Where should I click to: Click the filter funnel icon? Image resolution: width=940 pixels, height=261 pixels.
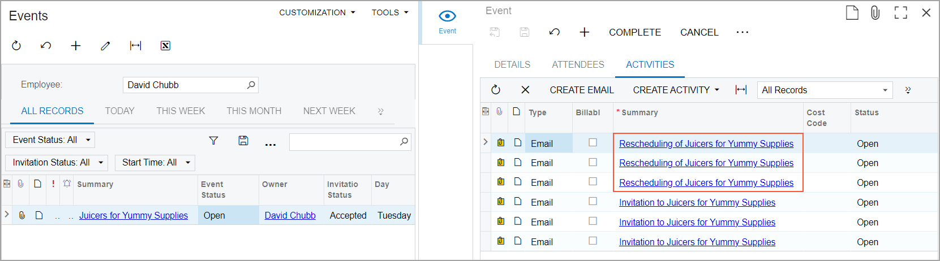click(x=213, y=141)
